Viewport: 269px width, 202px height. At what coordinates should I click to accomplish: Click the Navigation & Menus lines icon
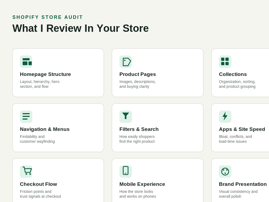(x=26, y=117)
